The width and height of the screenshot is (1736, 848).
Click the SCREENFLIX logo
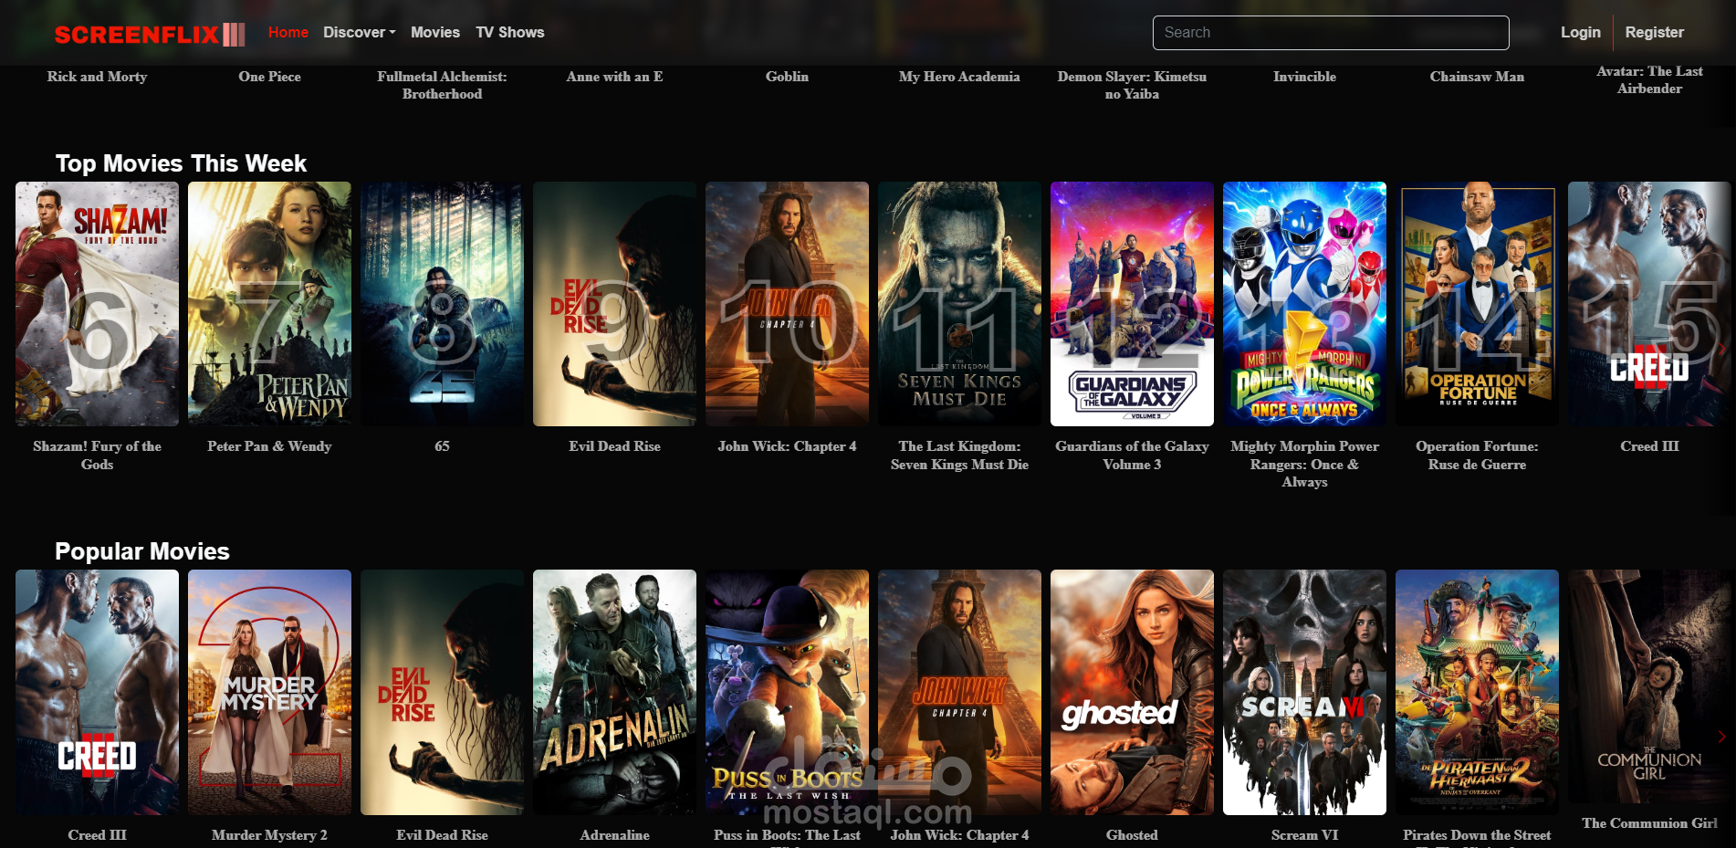pyautogui.click(x=150, y=35)
